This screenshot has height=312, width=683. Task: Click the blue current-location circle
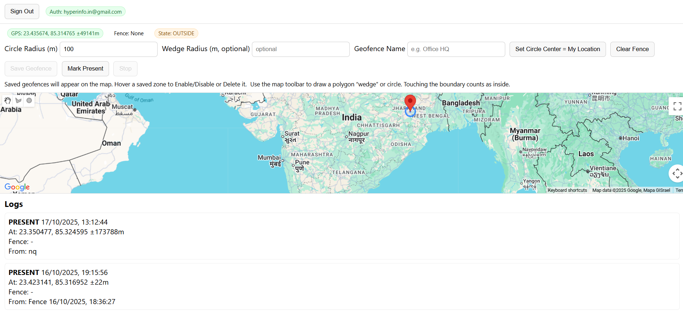pos(410,112)
